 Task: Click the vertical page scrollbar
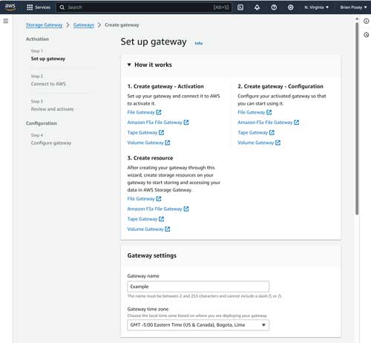pos(357,119)
